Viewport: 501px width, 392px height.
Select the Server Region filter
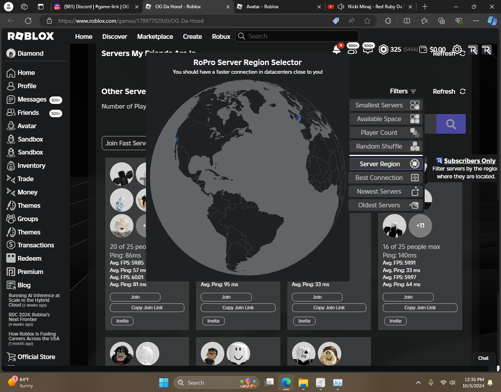pyautogui.click(x=386, y=164)
